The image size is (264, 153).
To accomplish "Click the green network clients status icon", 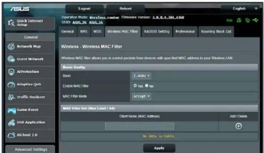I will (247, 20).
